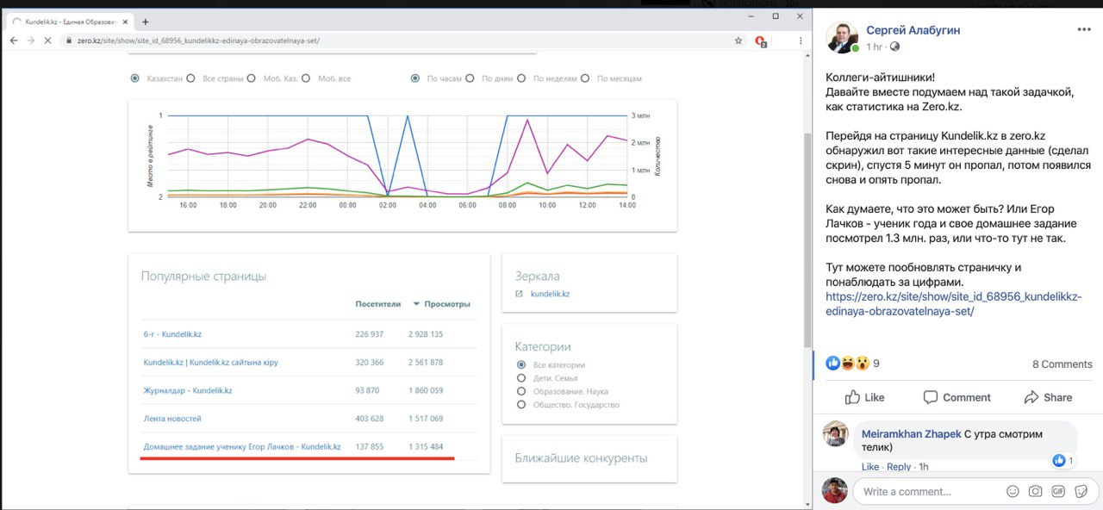Screen dimensions: 1103x510
Task: Click Meiramkhan Zhapek's name
Action: coord(911,434)
